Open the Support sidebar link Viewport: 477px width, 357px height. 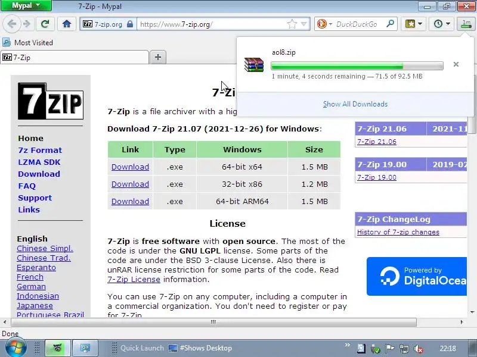pyautogui.click(x=35, y=198)
